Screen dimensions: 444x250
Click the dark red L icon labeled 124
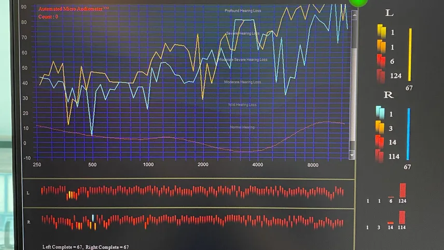pos(381,76)
